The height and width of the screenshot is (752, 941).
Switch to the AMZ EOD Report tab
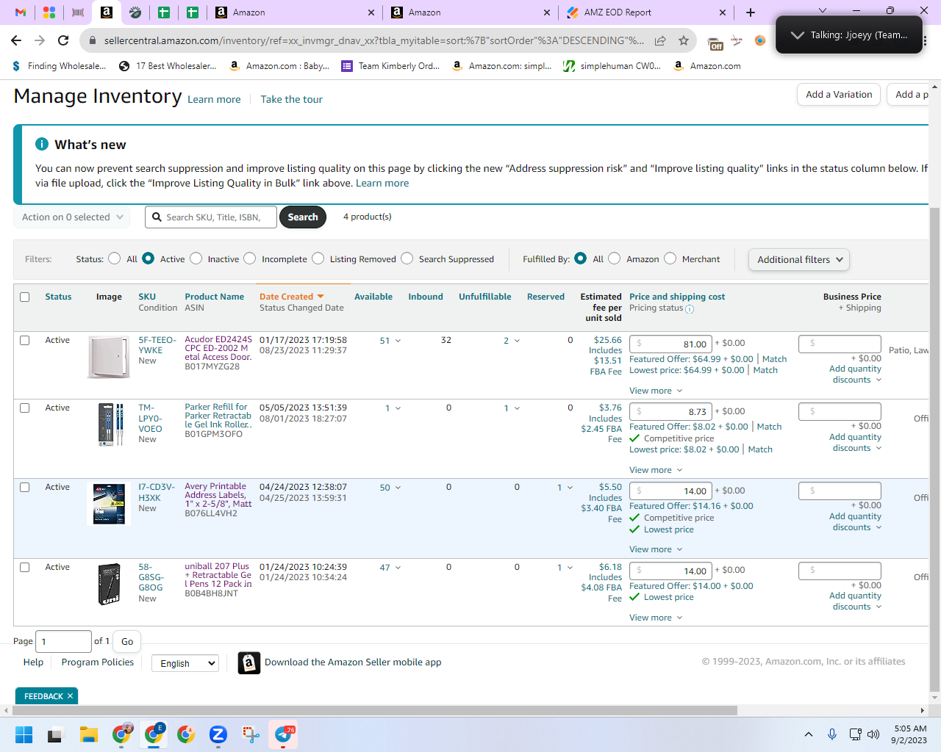pos(646,12)
